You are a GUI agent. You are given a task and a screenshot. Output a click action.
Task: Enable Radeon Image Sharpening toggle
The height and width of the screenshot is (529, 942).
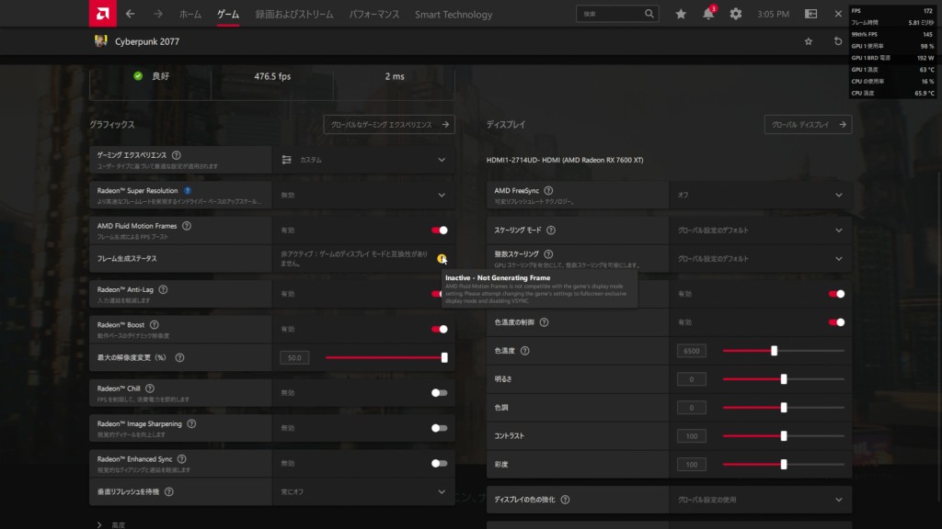tap(440, 428)
